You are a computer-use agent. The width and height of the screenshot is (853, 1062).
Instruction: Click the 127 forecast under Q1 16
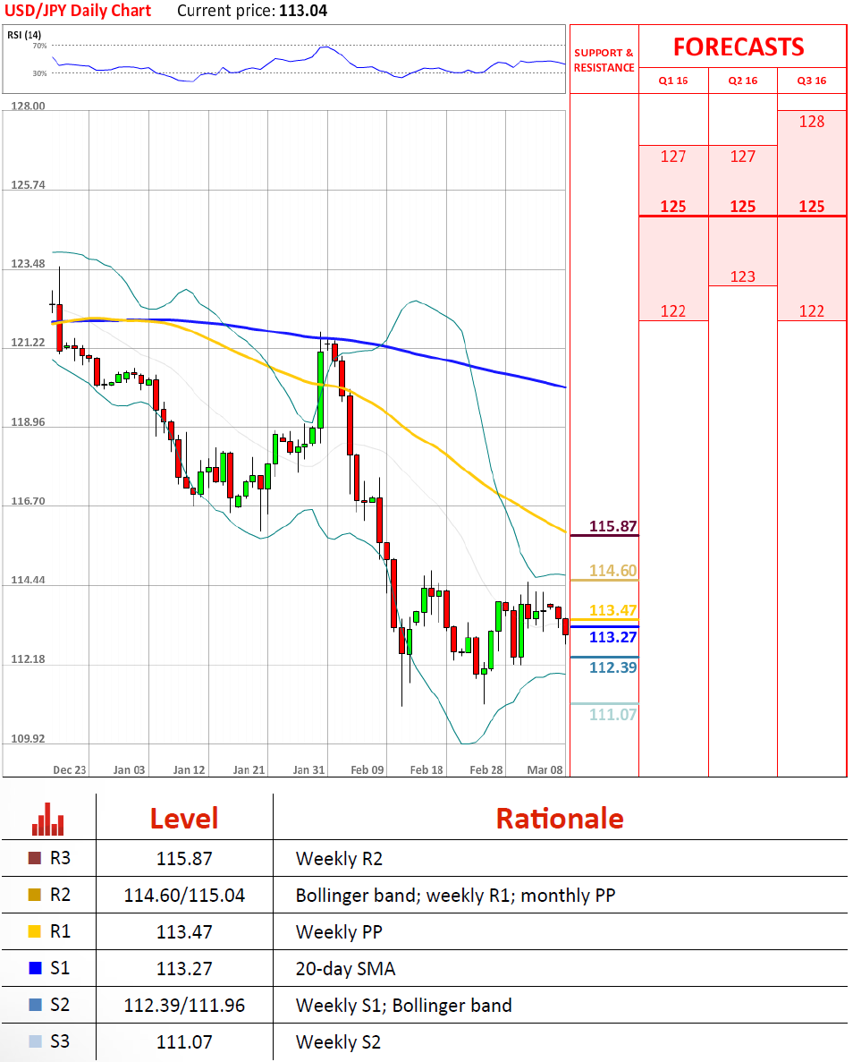pyautogui.click(x=673, y=157)
